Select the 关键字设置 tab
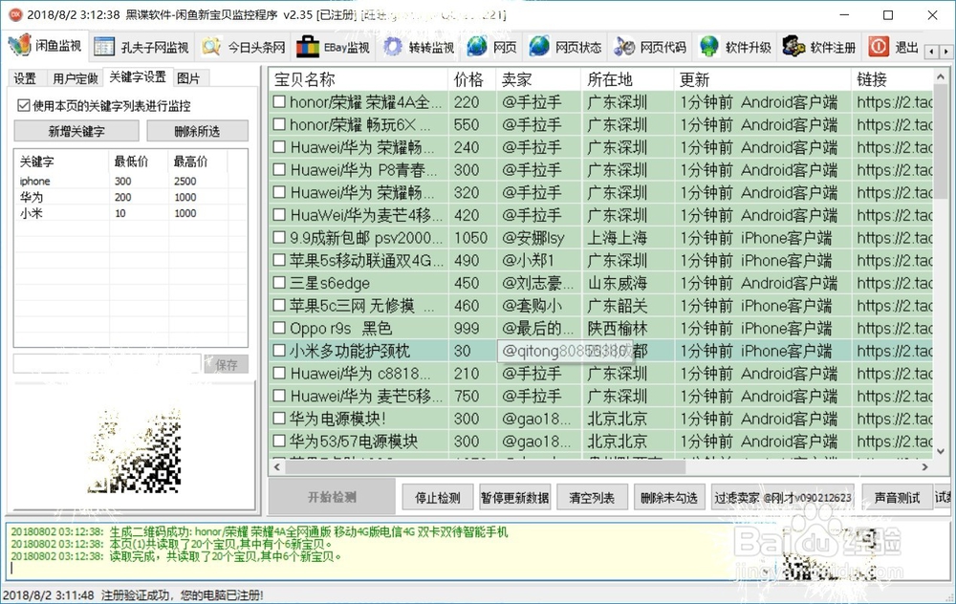 tap(138, 76)
